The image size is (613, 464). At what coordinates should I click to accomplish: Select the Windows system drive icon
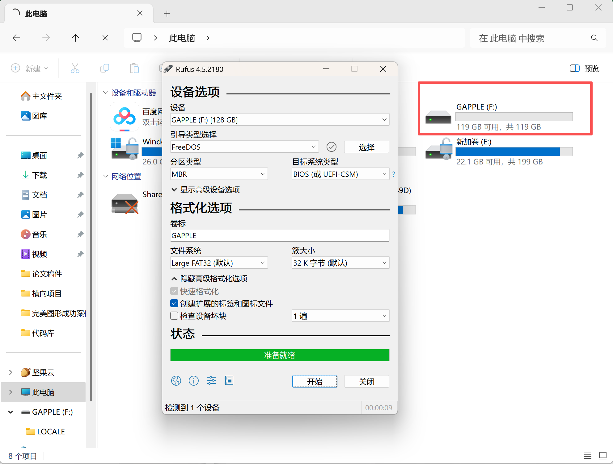125,148
